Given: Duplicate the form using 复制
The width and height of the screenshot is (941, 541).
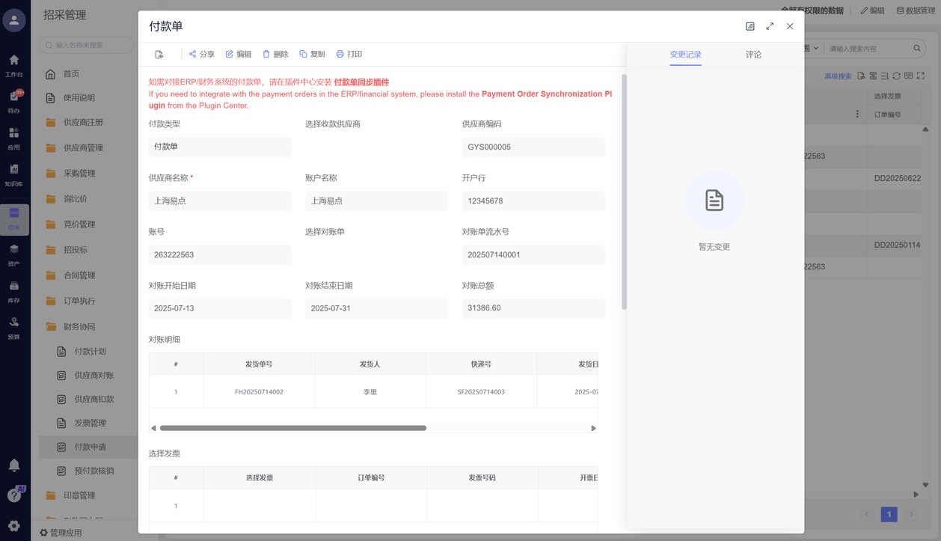Looking at the screenshot, I should [312, 55].
